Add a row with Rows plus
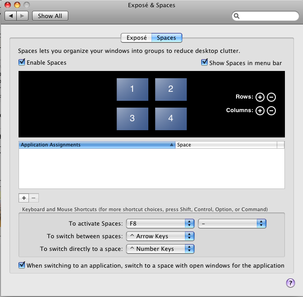Screen dimensions: 303x297 260,97
